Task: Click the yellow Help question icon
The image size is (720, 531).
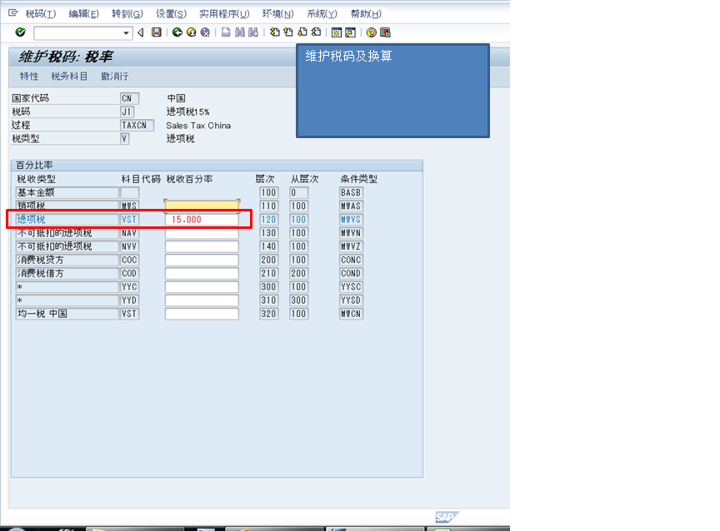Action: (x=371, y=32)
